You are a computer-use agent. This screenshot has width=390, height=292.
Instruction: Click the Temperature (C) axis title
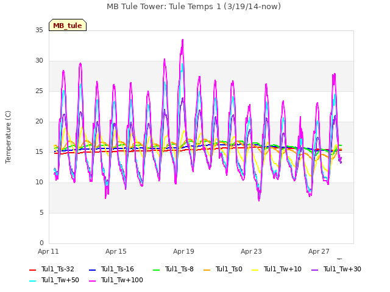point(8,137)
